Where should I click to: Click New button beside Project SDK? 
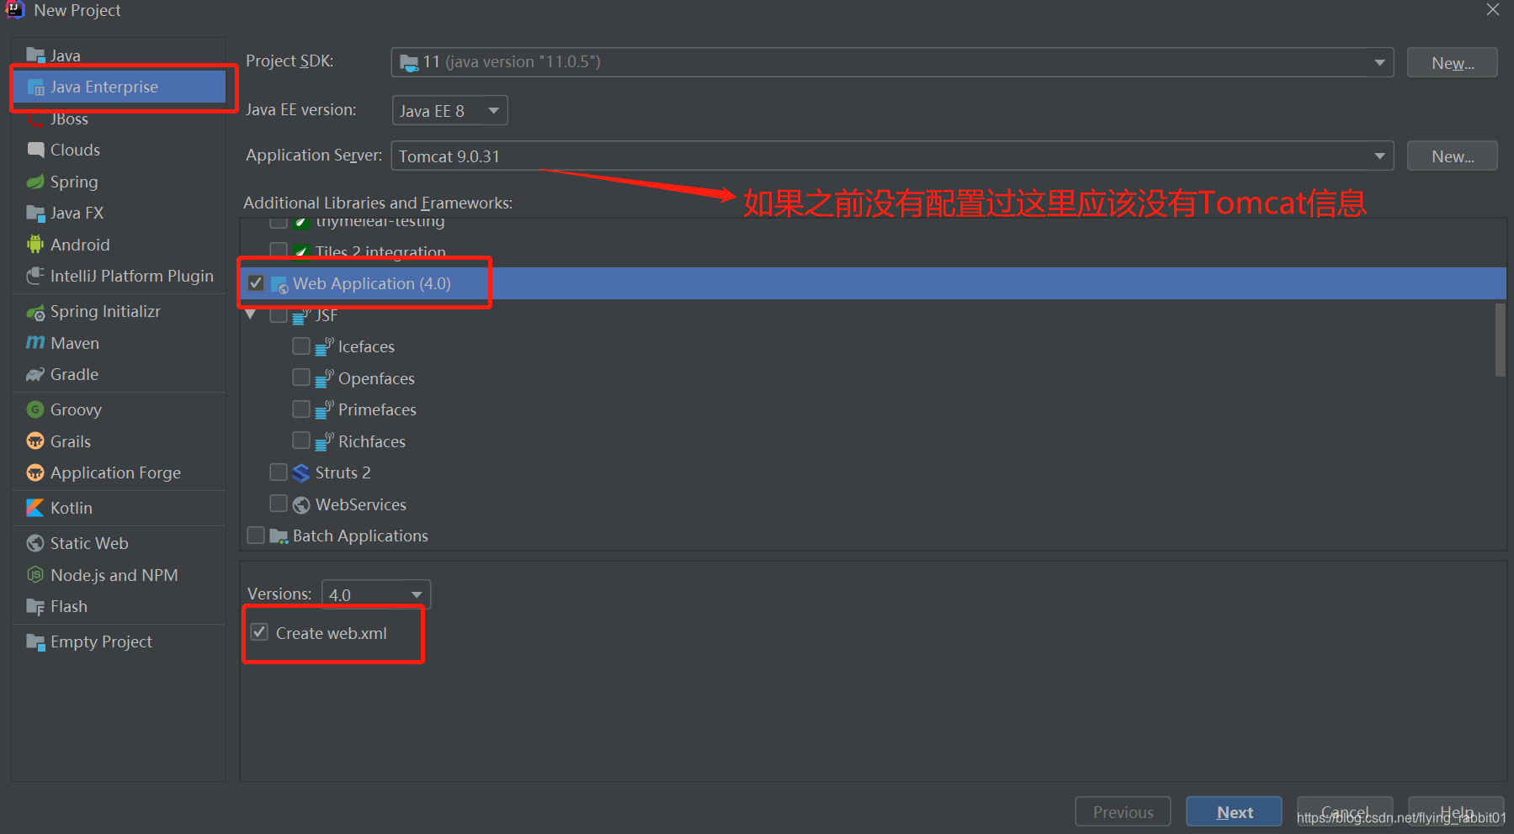click(1452, 63)
